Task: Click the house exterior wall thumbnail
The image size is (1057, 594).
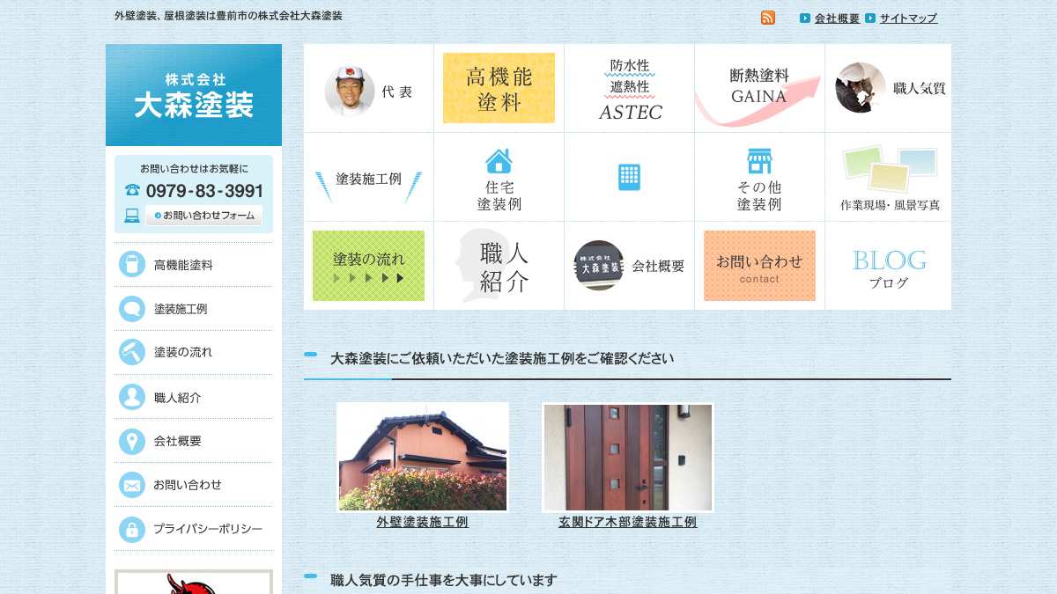Action: pos(423,458)
